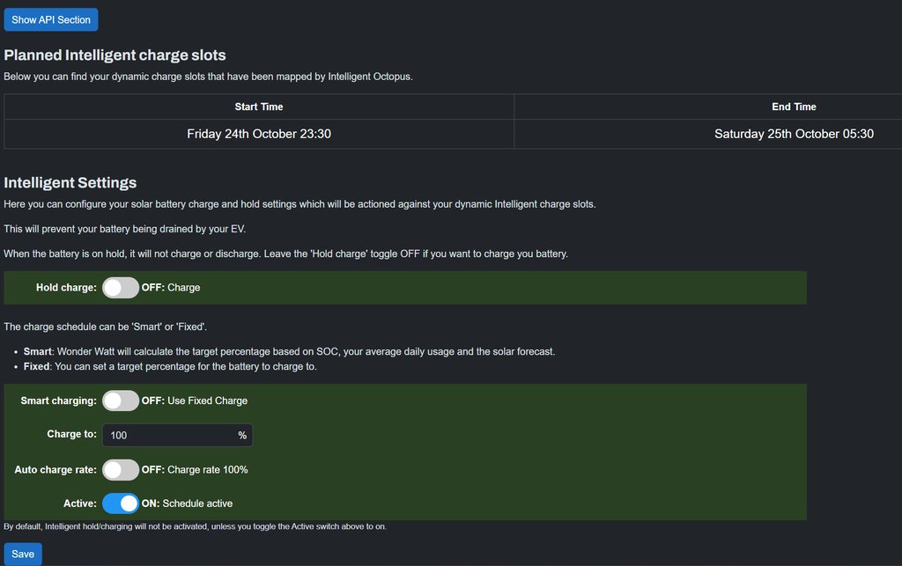The width and height of the screenshot is (902, 566).
Task: Click the % suffix on the charge field
Action: [x=242, y=436]
